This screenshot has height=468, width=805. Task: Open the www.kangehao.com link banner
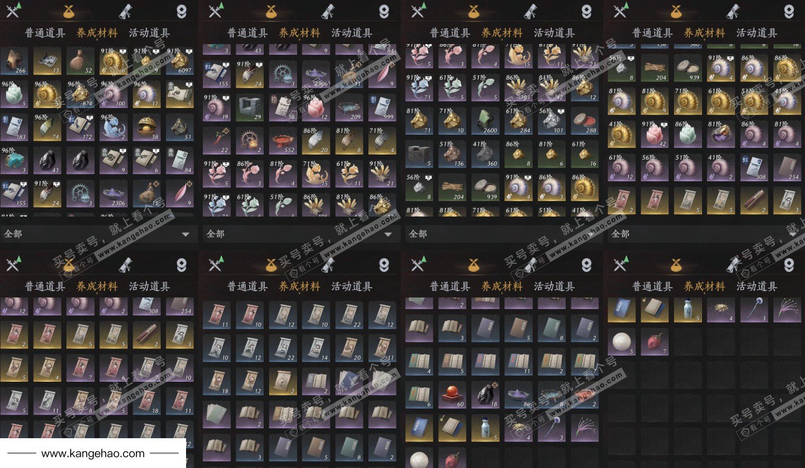point(93,453)
